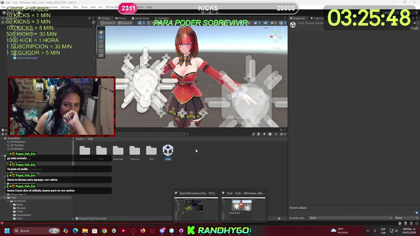420x236 pixels.
Task: Open File Explorer from taskbar
Action: tap(85, 231)
